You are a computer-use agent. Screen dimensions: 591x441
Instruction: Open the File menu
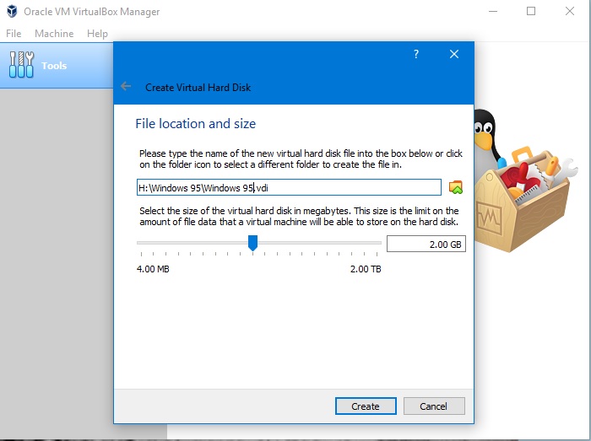click(14, 34)
